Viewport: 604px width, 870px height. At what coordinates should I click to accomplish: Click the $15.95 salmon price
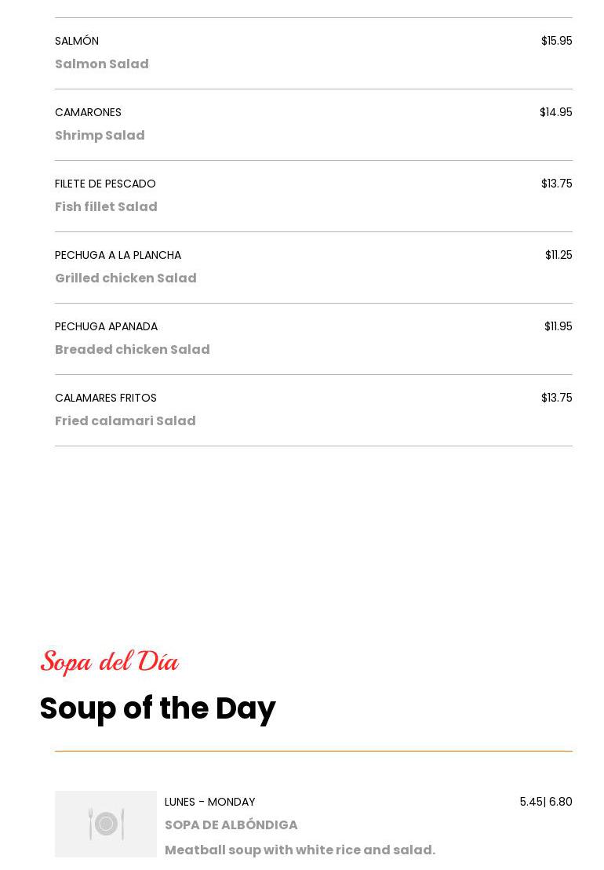[x=556, y=41]
